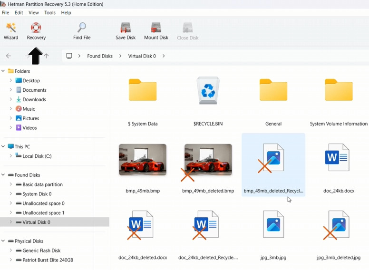Collapse the Found Disks section
This screenshot has width=369, height=270.
click(3, 175)
